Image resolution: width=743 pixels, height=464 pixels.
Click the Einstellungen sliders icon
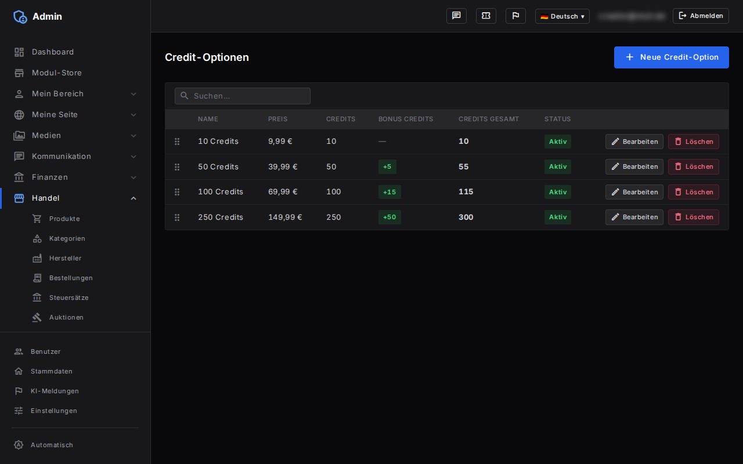click(19, 411)
